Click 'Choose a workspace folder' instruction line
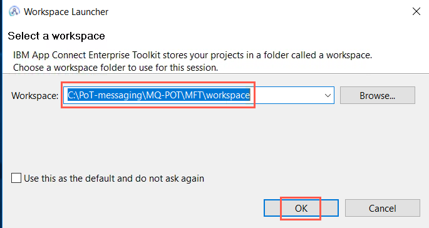Viewport: 429px width, 228px height. click(x=115, y=68)
